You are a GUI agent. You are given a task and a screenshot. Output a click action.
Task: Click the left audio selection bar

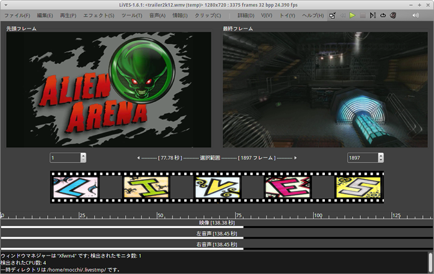tap(122, 238)
